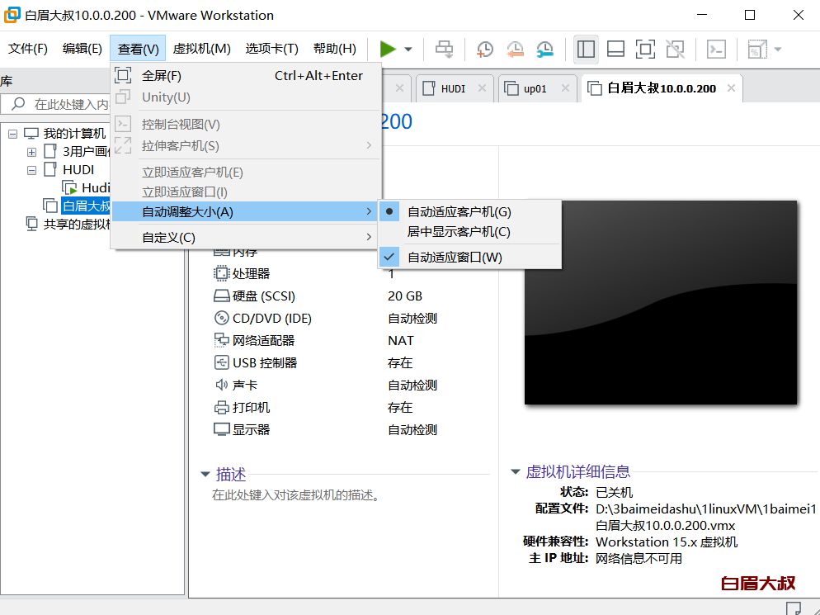Click the NAT network adapter value
This screenshot has height=615, width=820.
[x=401, y=341]
